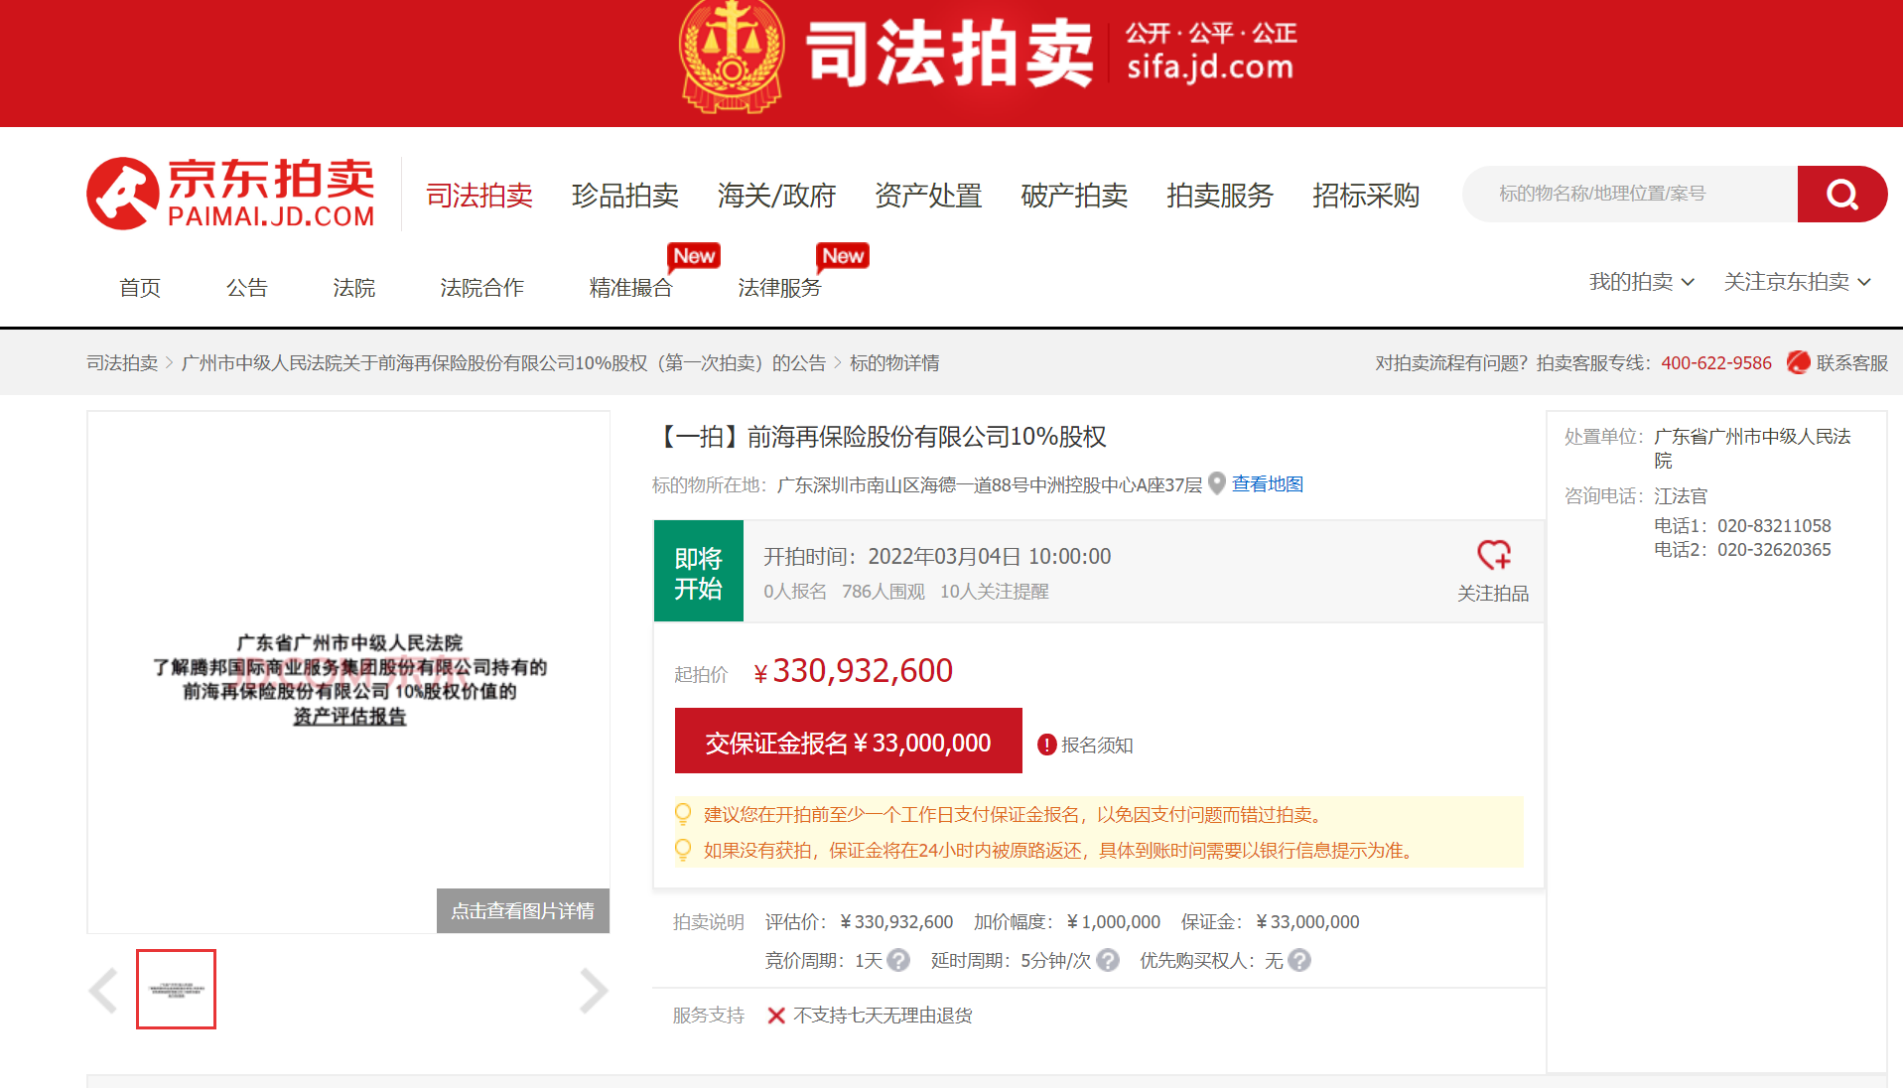Click the customer service red icon
The height and width of the screenshot is (1088, 1903).
1798,362
